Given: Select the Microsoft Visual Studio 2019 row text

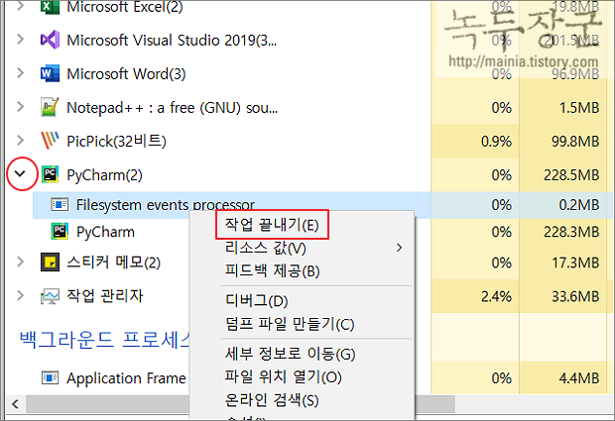Looking at the screenshot, I should (x=172, y=40).
